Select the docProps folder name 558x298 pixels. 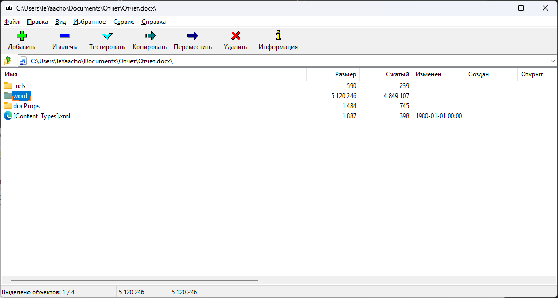click(x=26, y=105)
